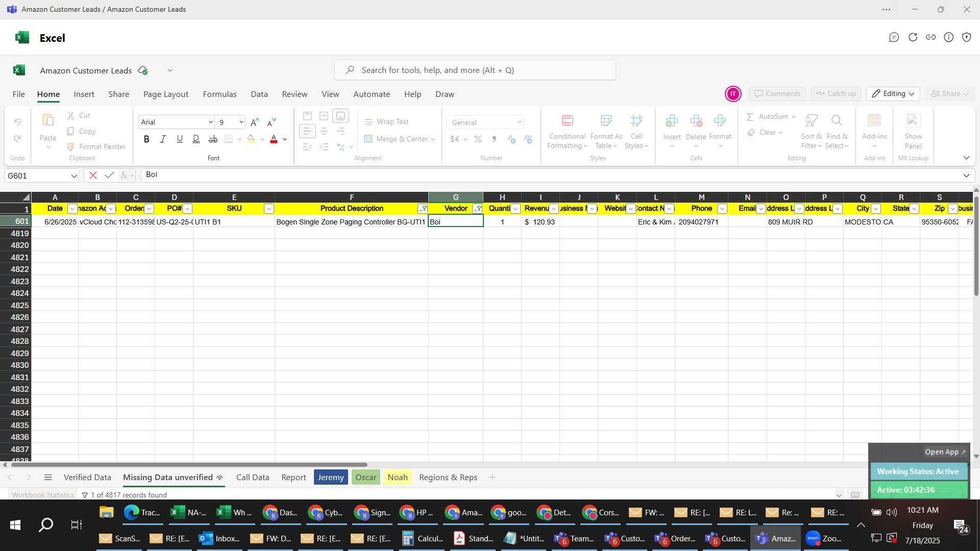Open the font size dropdown

(x=241, y=122)
